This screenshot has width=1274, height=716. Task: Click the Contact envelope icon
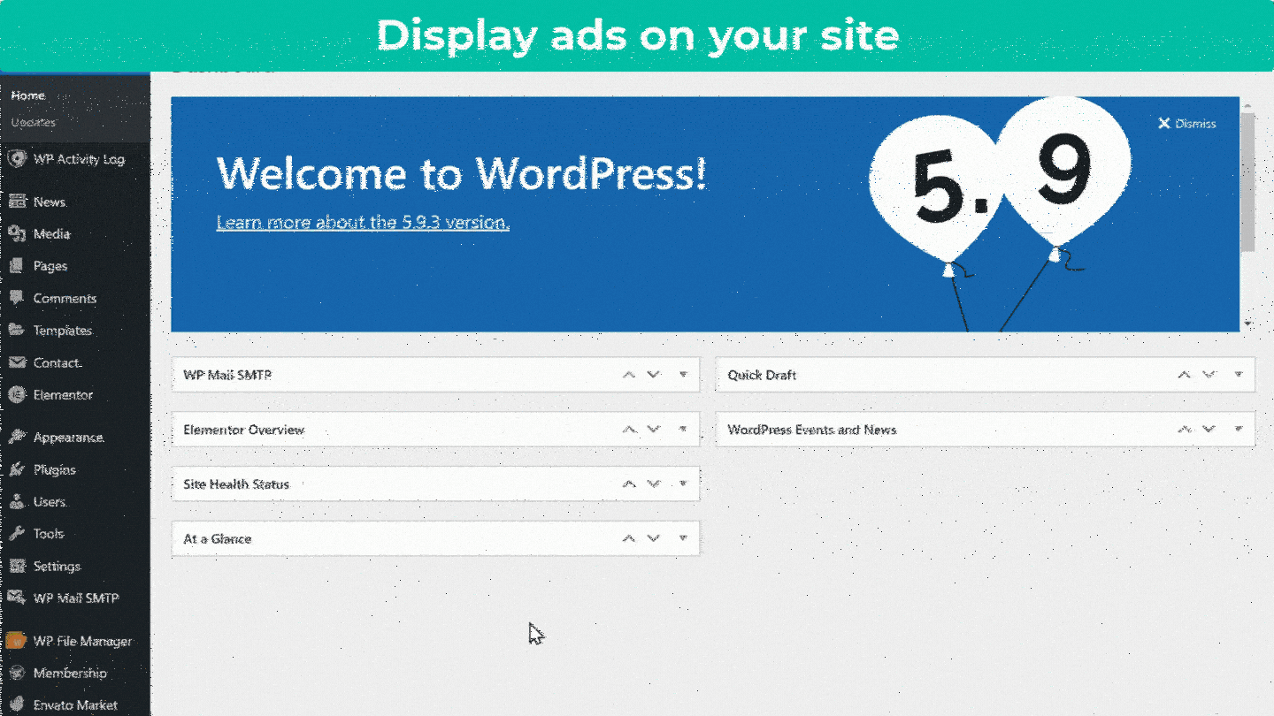click(17, 362)
